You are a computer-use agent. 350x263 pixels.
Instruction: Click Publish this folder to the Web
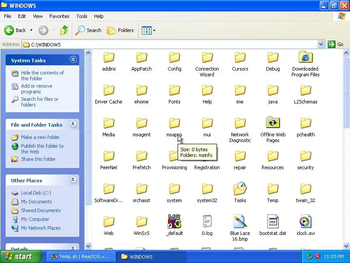42,149
